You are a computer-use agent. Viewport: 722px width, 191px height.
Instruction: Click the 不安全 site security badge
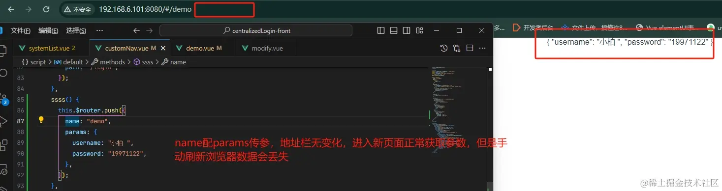click(x=78, y=9)
